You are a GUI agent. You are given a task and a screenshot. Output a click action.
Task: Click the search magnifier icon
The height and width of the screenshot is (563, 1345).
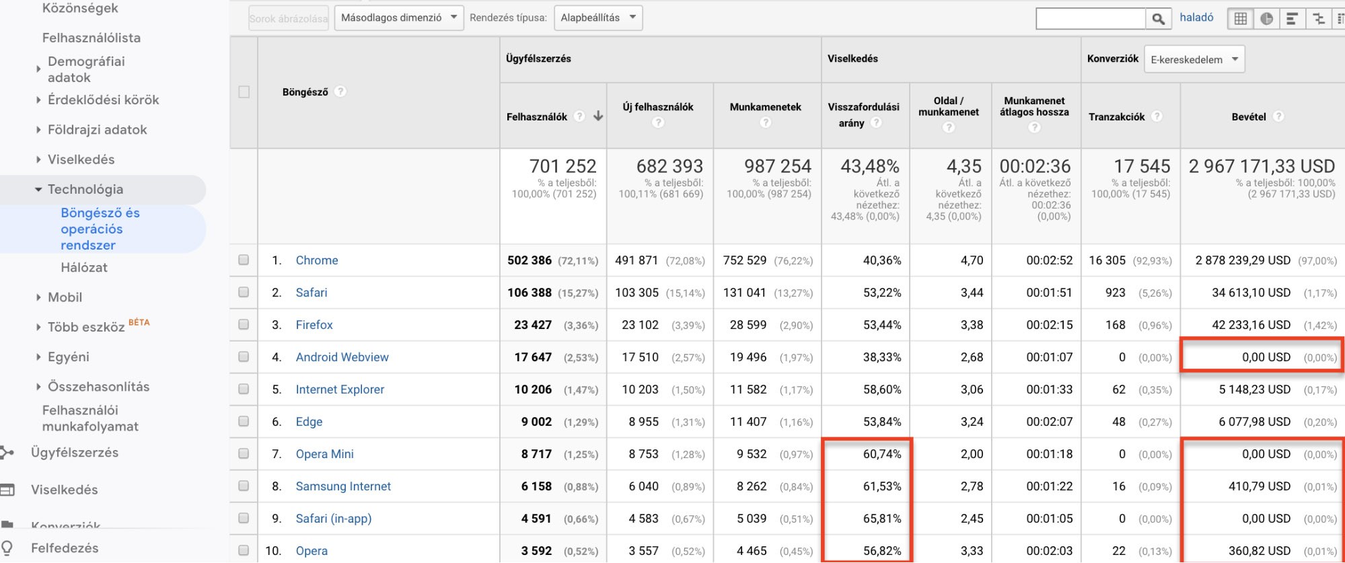click(x=1158, y=19)
